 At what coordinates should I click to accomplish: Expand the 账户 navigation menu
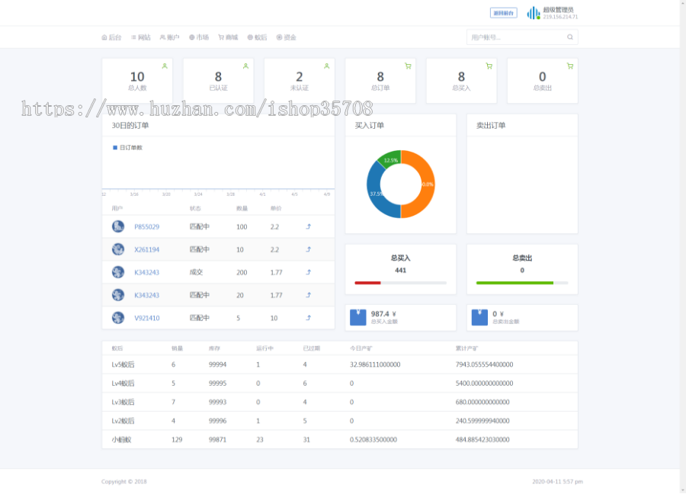pos(169,37)
